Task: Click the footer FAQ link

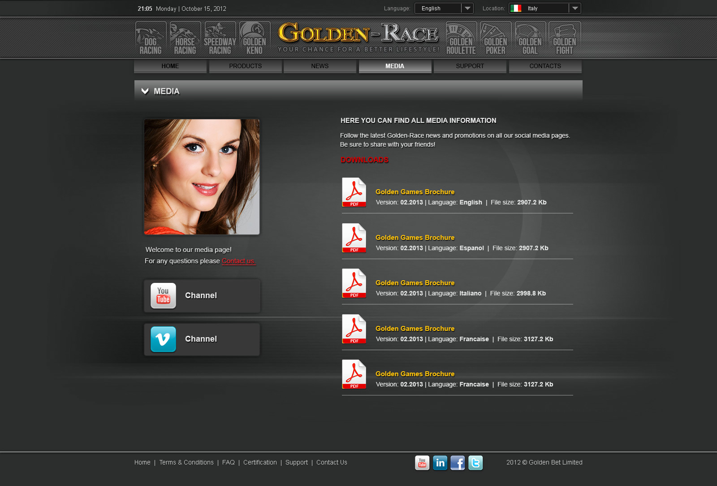Action: [x=229, y=462]
